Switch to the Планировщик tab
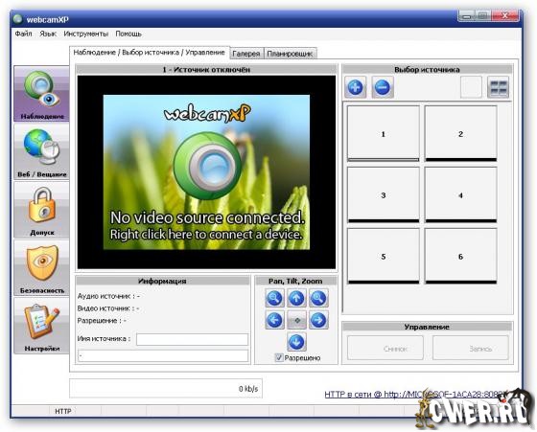The height and width of the screenshot is (432, 537). 290,54
